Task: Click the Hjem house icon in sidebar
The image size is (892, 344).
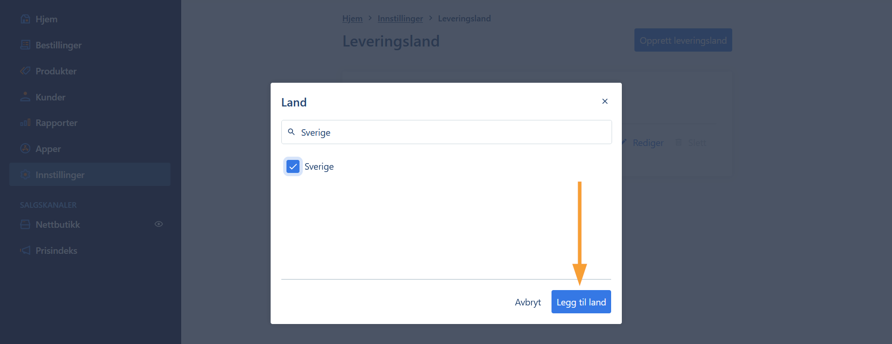Action: click(25, 19)
